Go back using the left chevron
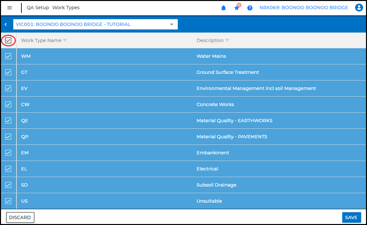 pos(6,24)
